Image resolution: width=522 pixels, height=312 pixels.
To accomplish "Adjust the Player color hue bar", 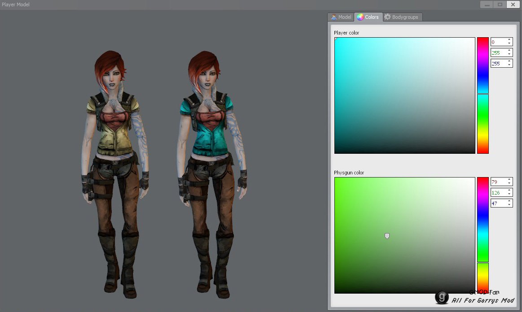I will 483,95.
